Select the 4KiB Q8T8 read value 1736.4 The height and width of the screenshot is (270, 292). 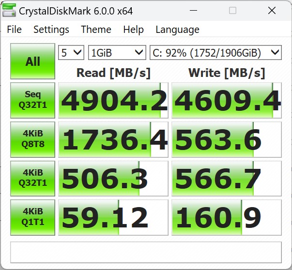coord(113,139)
